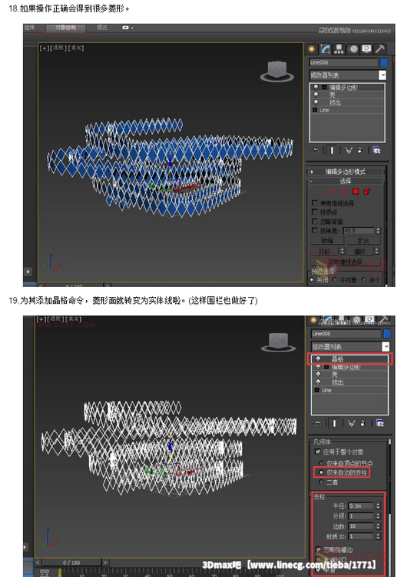Click the ViewCube in step 18 viewport
This screenshot has height=577, width=401.
pyautogui.click(x=277, y=72)
